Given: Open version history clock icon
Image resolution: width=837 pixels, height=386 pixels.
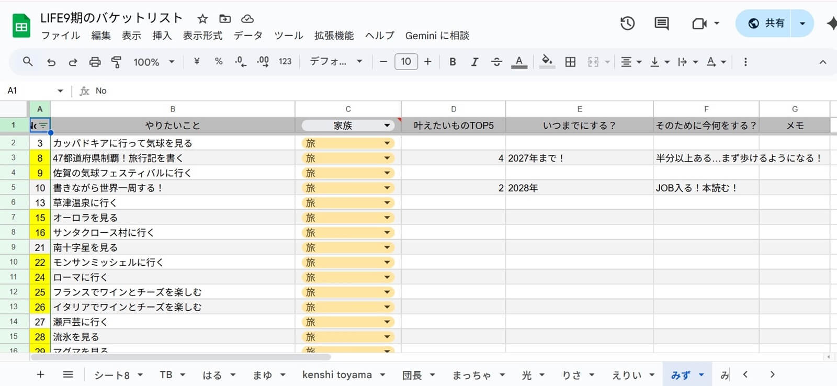Looking at the screenshot, I should click(627, 24).
